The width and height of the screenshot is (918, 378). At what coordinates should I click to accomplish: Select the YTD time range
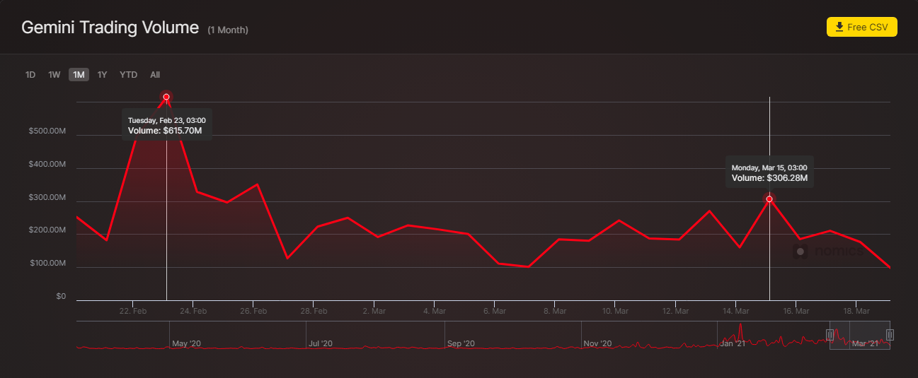tap(128, 75)
